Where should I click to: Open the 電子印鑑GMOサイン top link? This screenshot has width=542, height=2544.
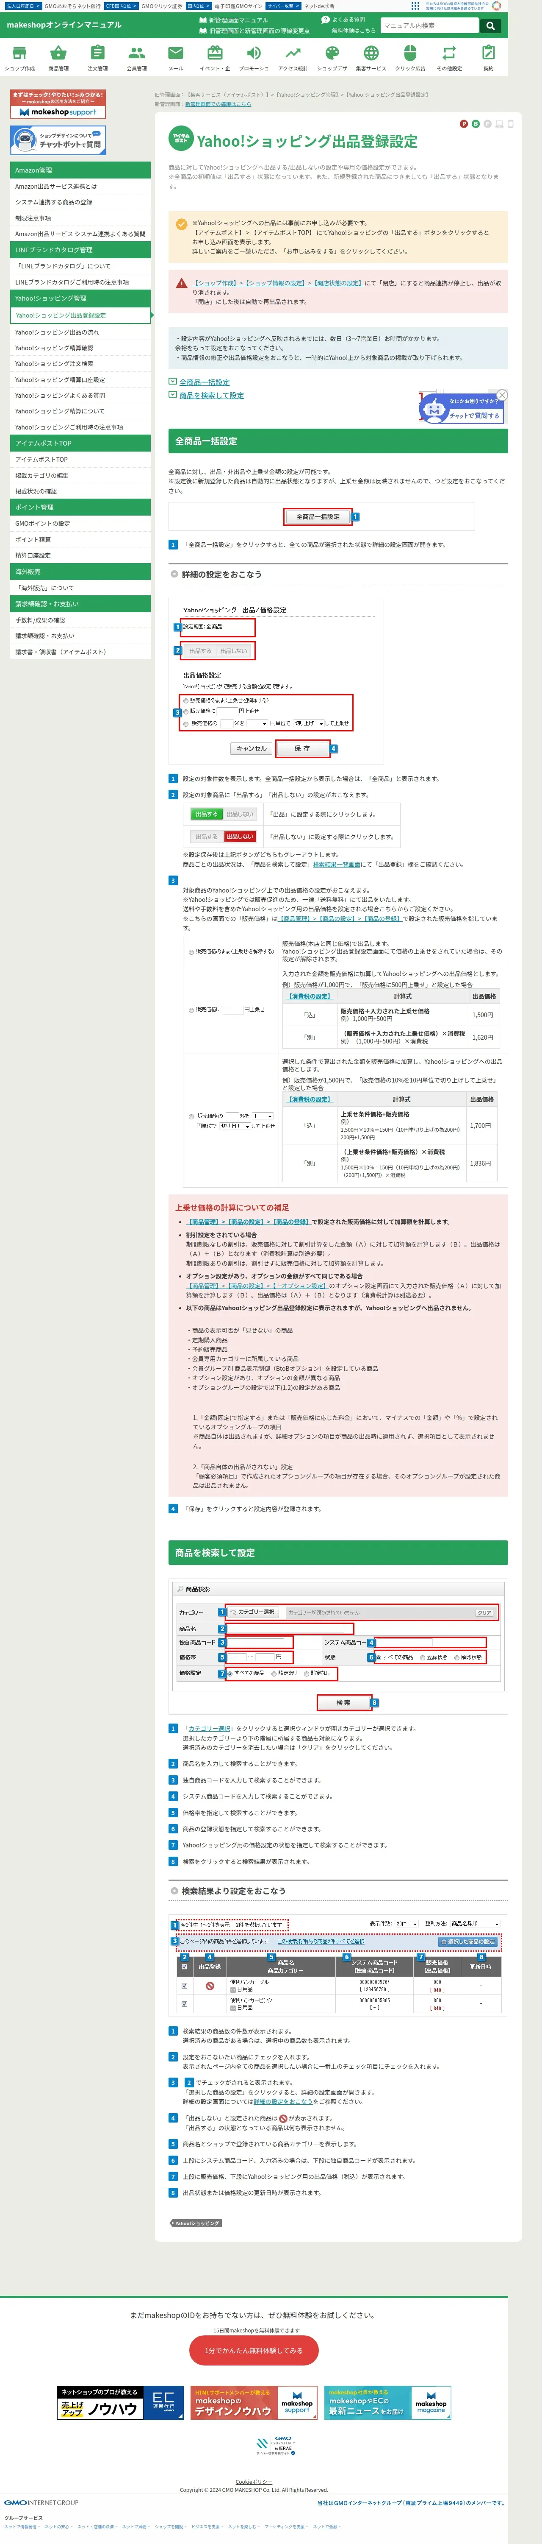pyautogui.click(x=238, y=6)
